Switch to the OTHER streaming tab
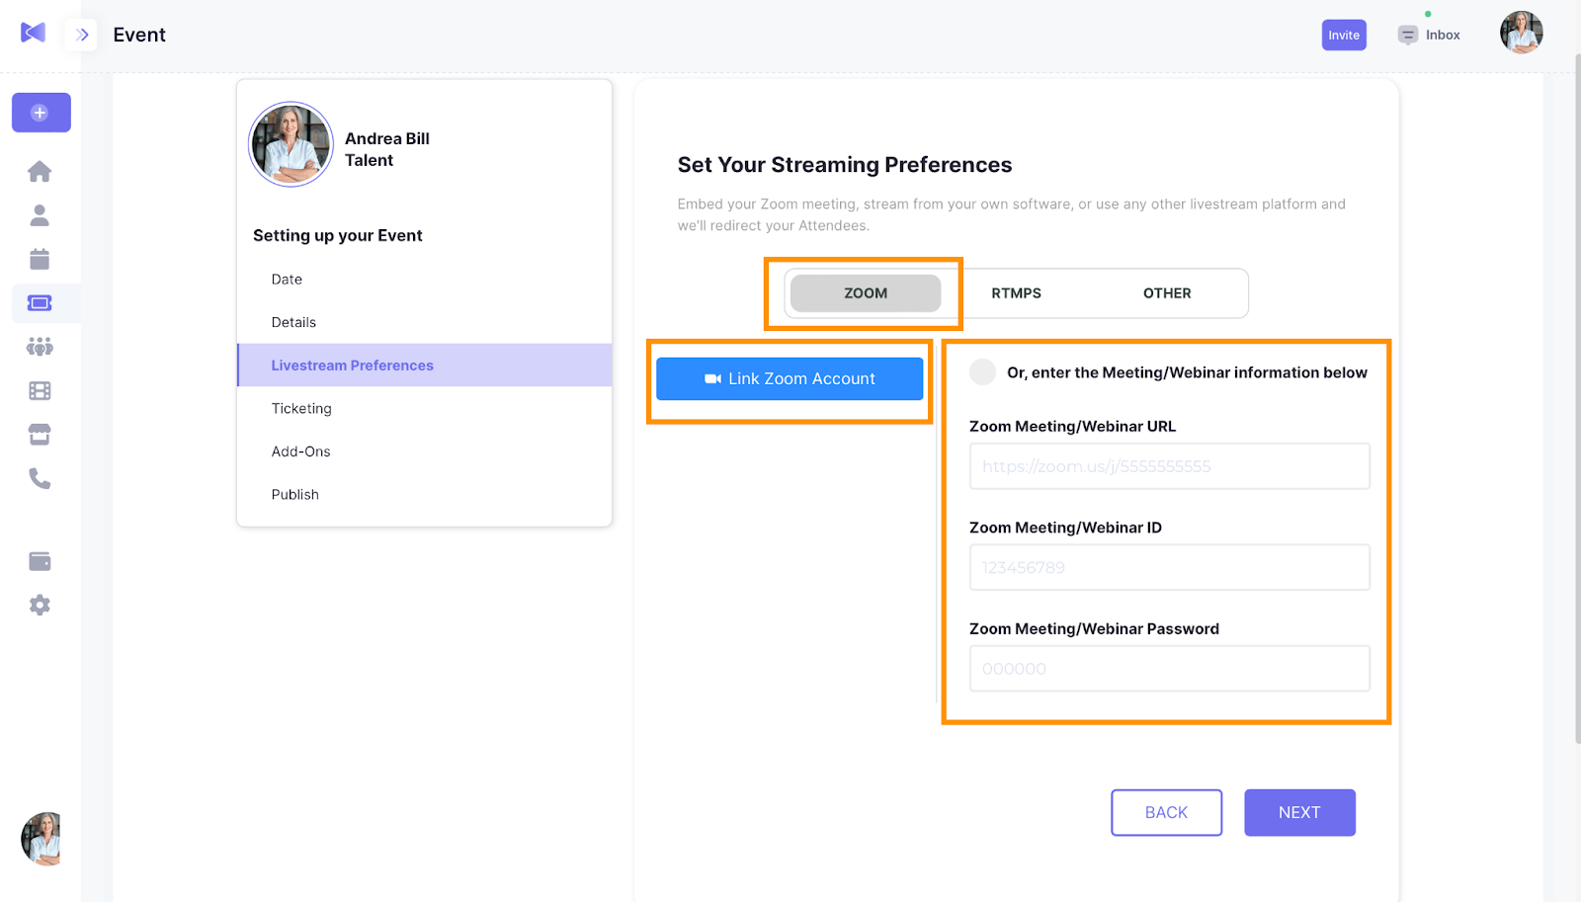 pyautogui.click(x=1167, y=293)
